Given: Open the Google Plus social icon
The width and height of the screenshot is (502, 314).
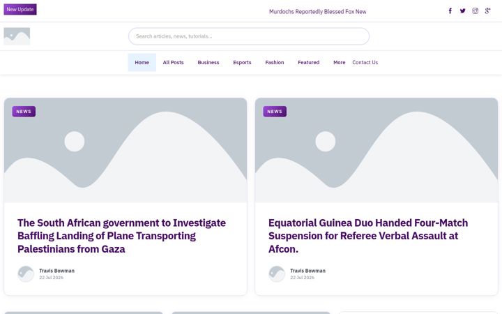Looking at the screenshot, I should pos(487,11).
